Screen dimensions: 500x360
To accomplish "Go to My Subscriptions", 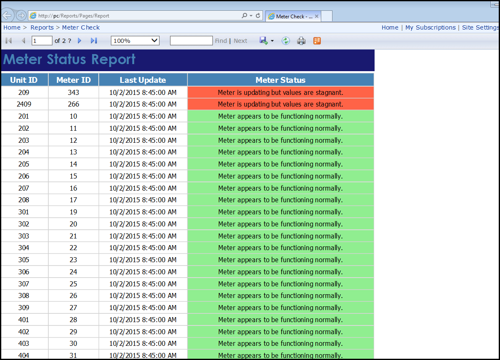I will pos(430,27).
